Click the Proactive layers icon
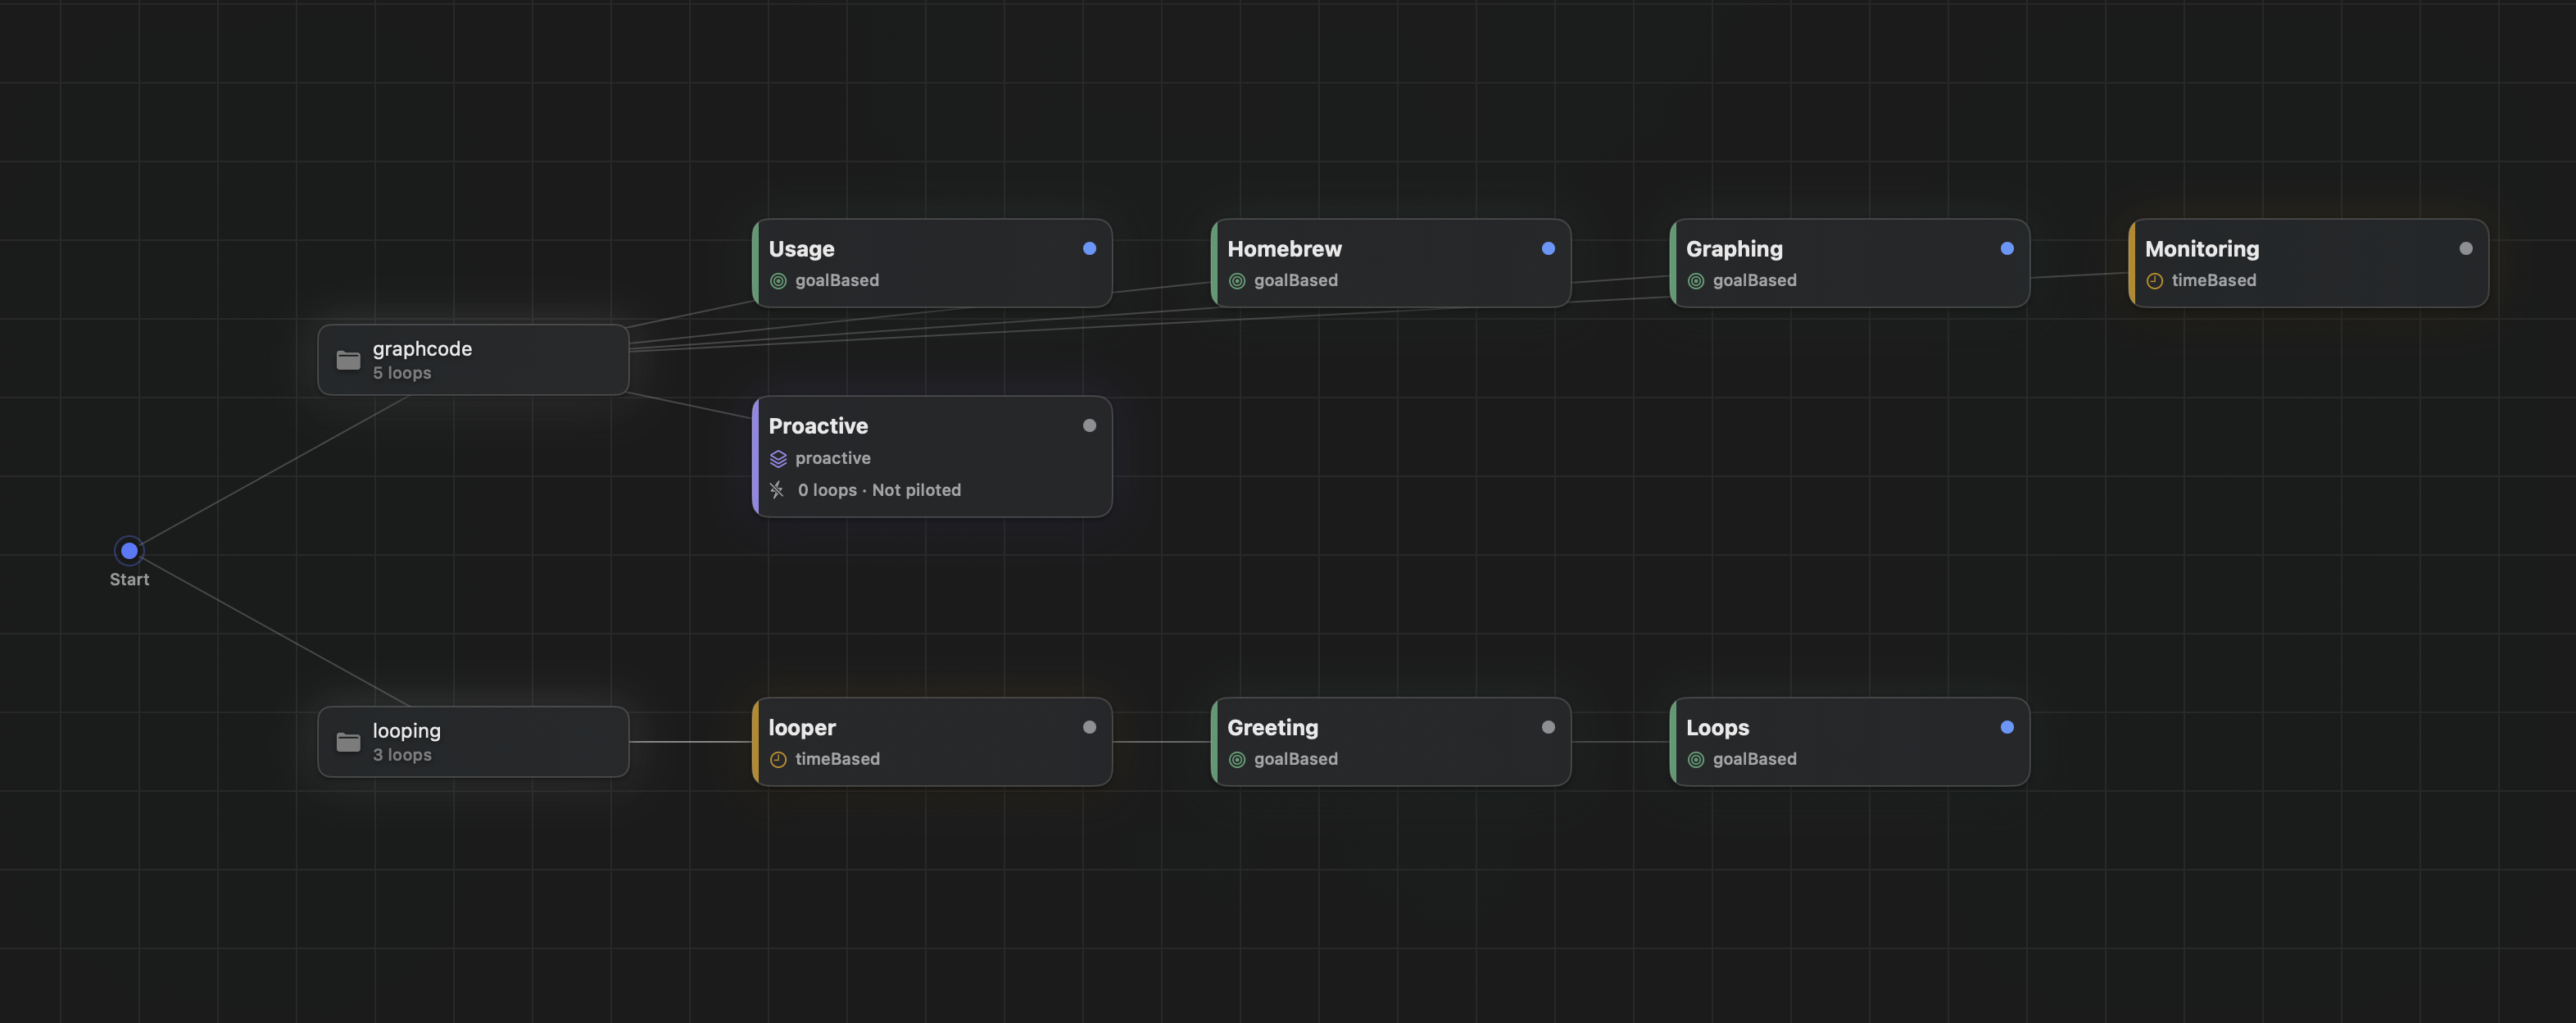Viewport: 2576px width, 1023px height. click(x=778, y=458)
